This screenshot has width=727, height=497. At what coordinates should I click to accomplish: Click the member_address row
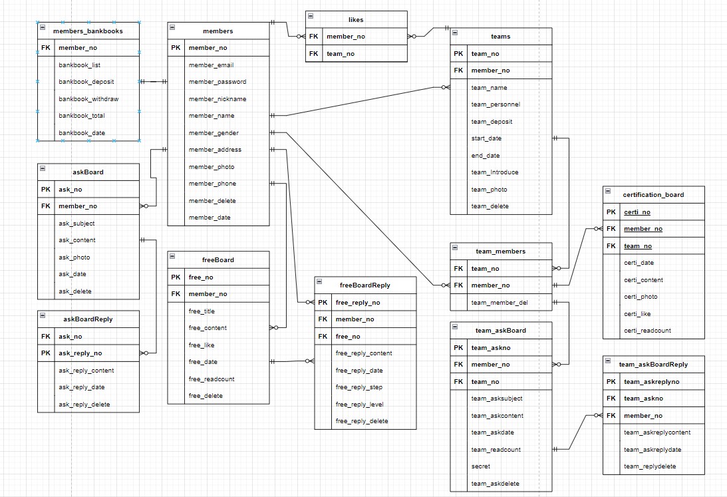218,150
